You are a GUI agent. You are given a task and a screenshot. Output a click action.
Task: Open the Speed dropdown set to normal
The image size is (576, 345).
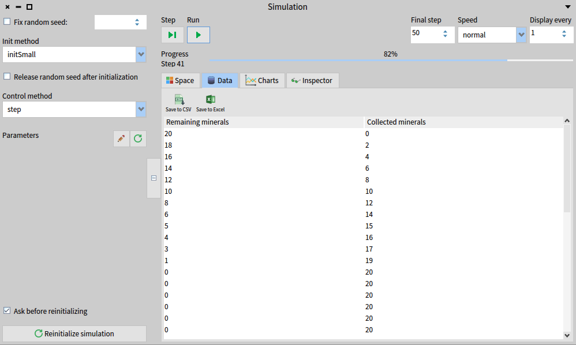(x=521, y=35)
